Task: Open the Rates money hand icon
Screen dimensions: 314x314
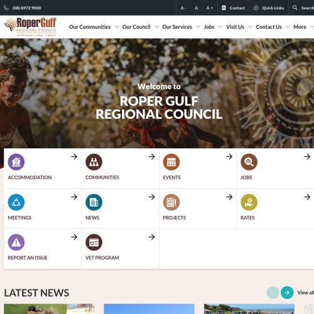Action: (249, 202)
